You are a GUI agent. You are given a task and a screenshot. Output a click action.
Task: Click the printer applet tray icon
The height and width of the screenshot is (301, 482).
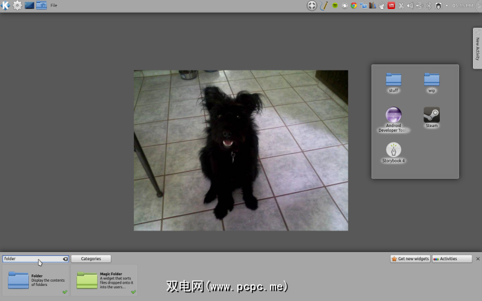pyautogui.click(x=439, y=5)
